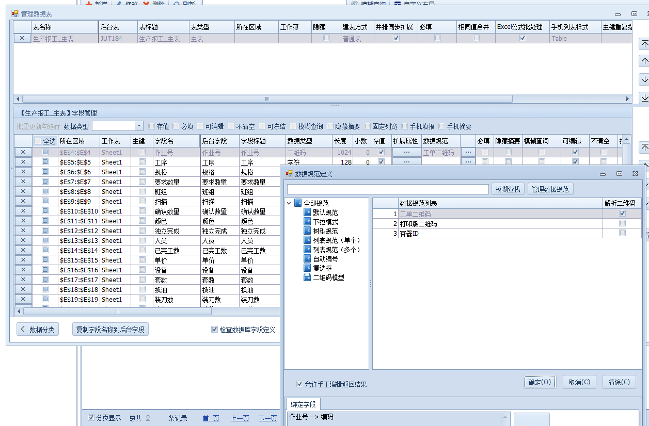
Task: Click the move-to-top arrow button
Action: (644, 44)
